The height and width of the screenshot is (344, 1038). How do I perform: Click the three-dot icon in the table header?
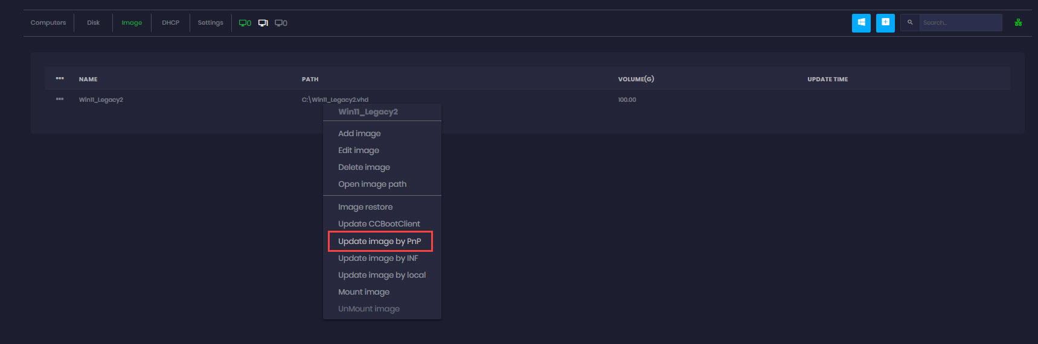(x=60, y=79)
